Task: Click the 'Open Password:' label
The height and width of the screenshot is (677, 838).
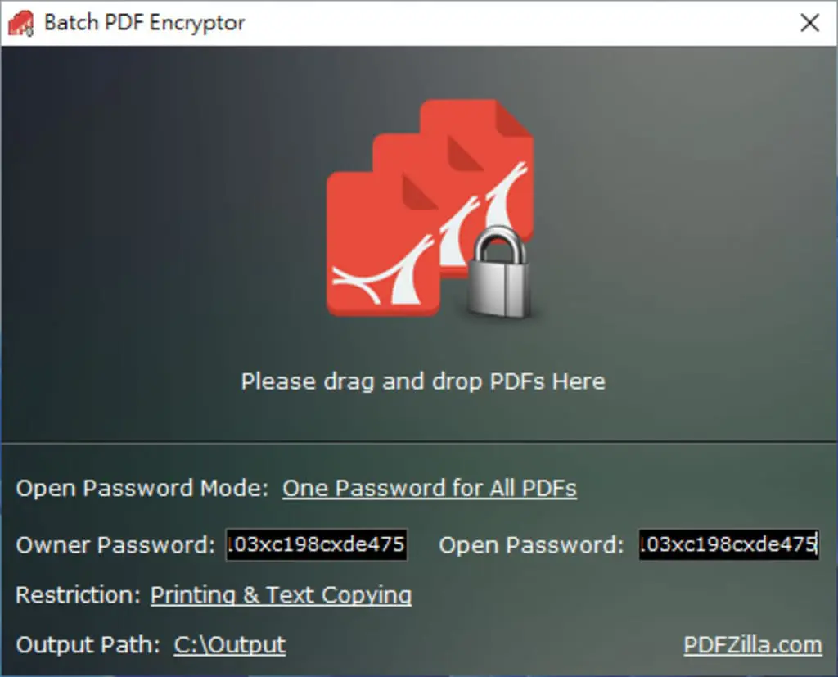Action: [x=531, y=545]
